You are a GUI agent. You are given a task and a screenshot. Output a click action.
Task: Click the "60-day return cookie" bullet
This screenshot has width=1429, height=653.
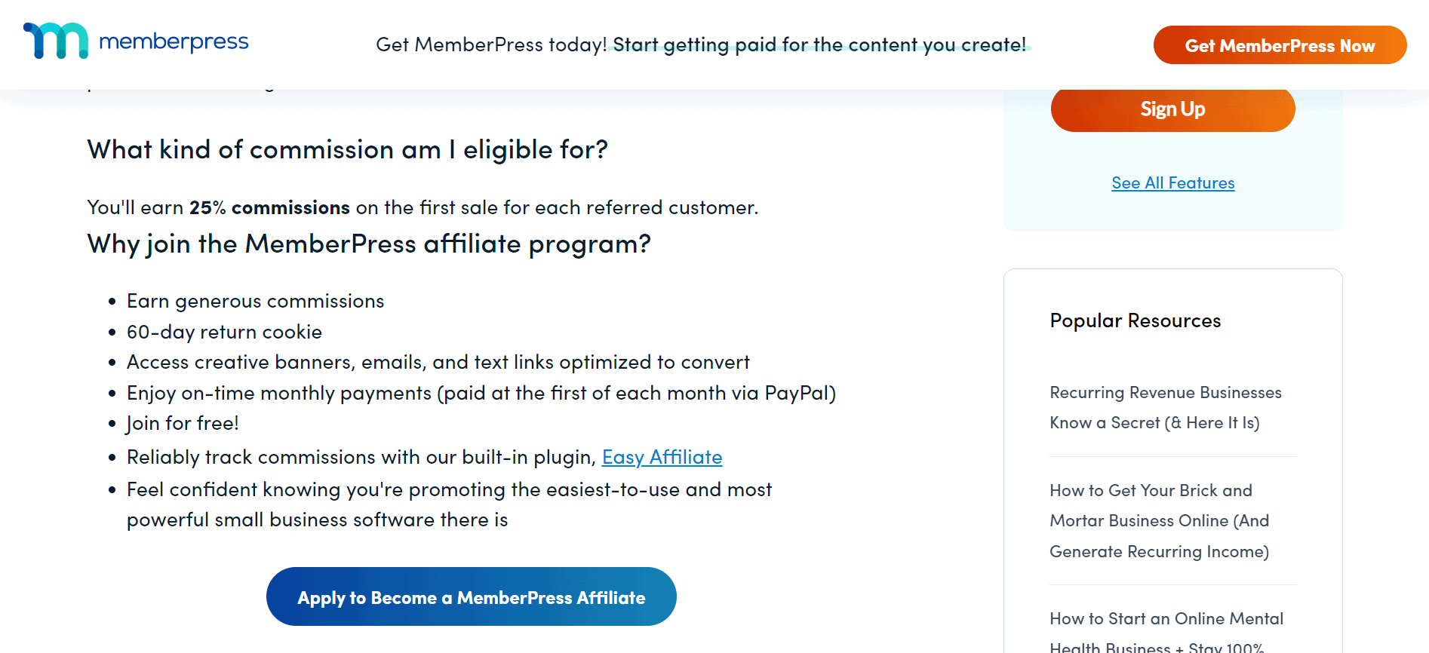coord(224,332)
